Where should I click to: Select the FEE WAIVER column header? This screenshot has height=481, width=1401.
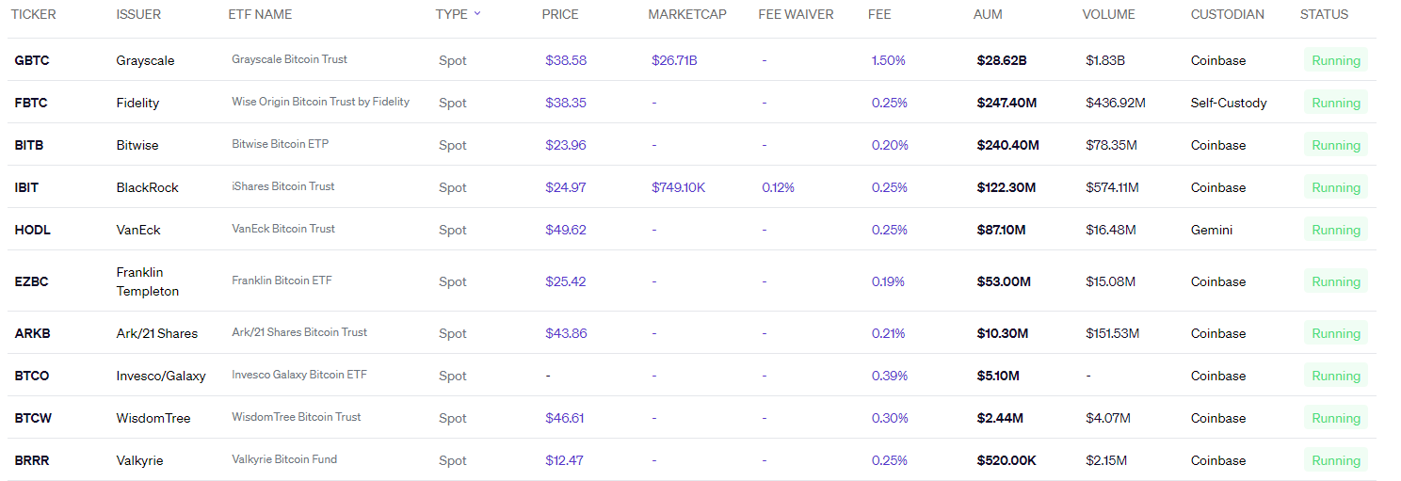click(796, 14)
